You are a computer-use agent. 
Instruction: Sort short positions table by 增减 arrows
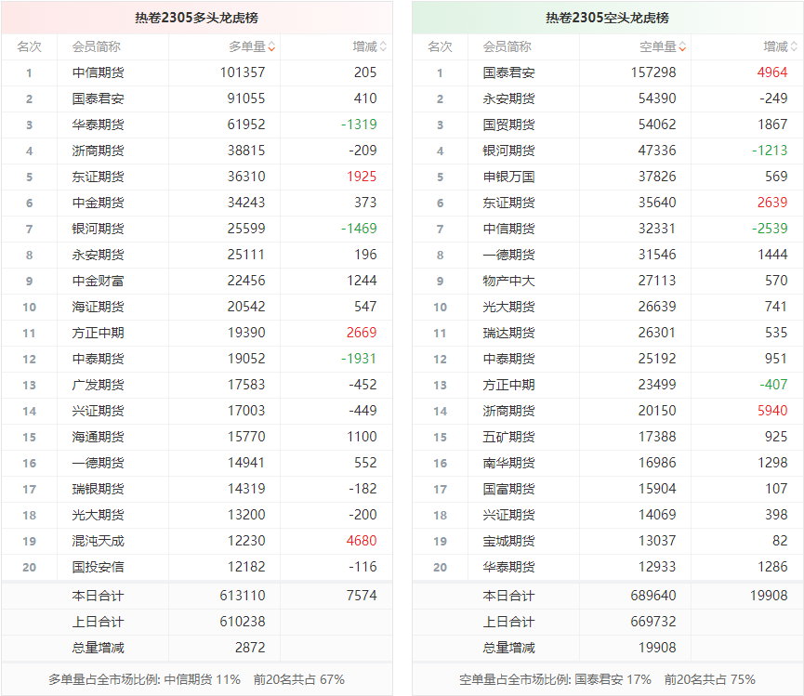click(794, 47)
